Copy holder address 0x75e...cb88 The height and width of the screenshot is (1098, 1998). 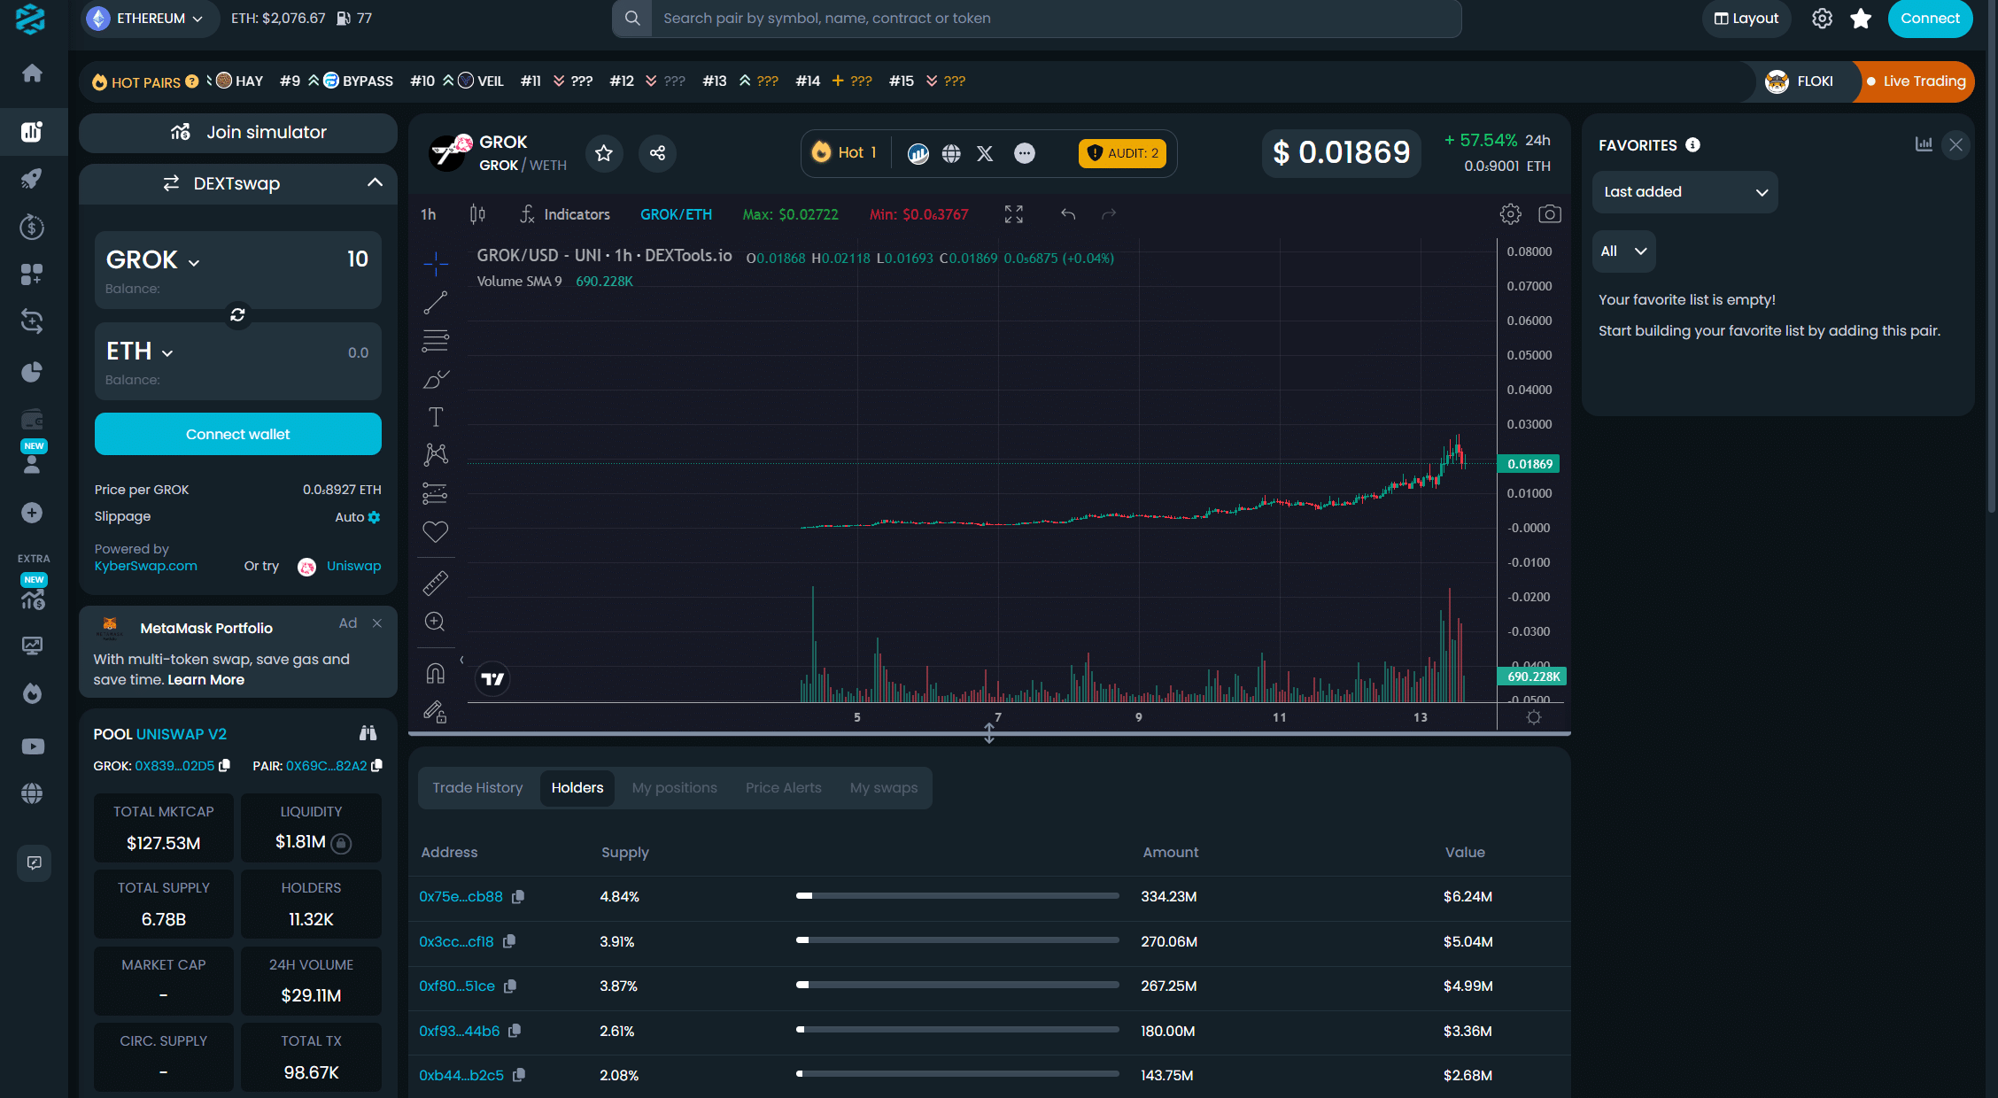518,896
